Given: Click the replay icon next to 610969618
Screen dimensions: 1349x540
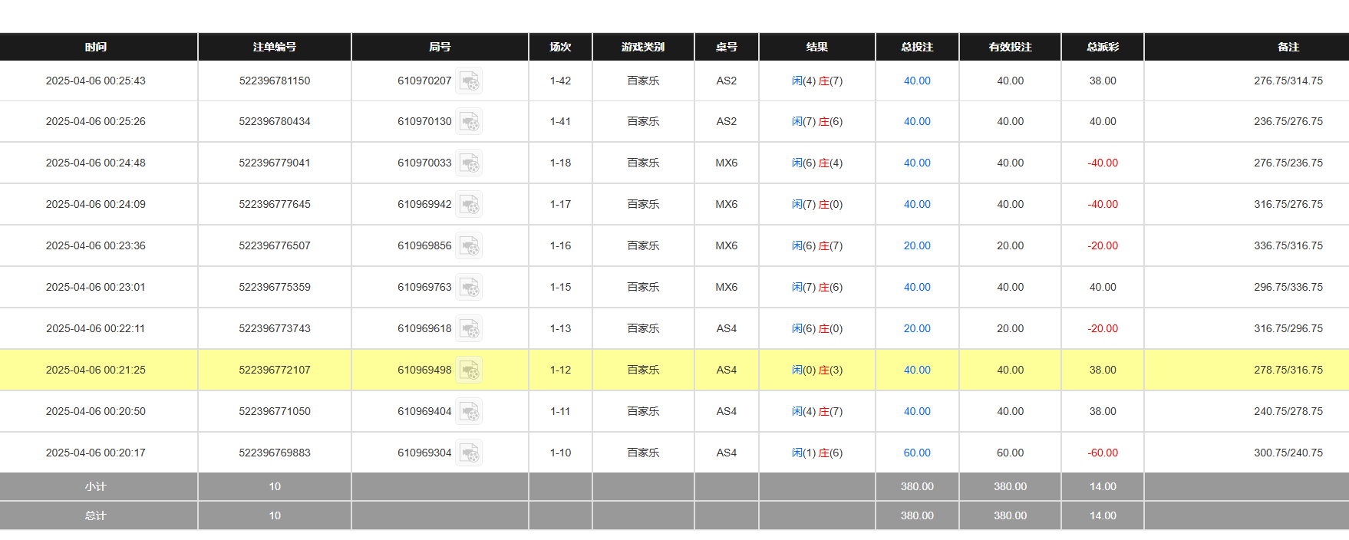Looking at the screenshot, I should pos(469,329).
